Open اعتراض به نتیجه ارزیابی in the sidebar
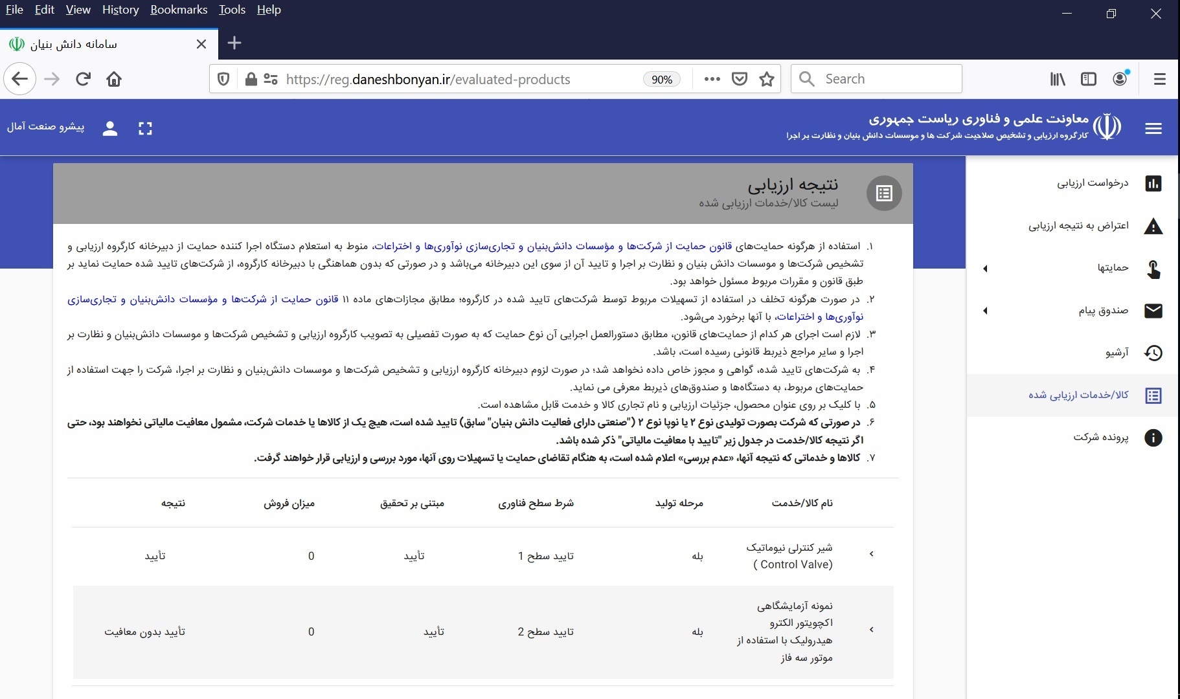The width and height of the screenshot is (1180, 699). coord(1078,225)
